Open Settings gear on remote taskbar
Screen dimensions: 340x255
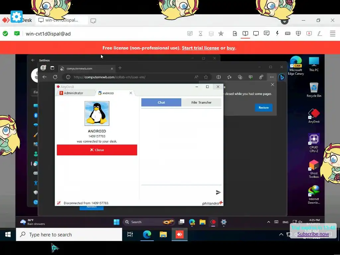223,222
